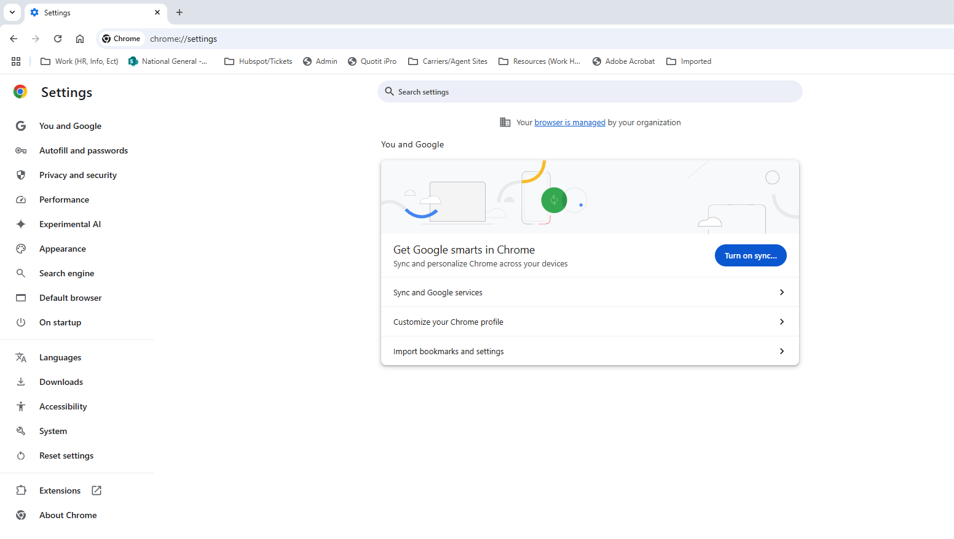Viewport: 954px width, 539px height.
Task: Click the magnifier icon in Search settings
Action: coord(389,91)
